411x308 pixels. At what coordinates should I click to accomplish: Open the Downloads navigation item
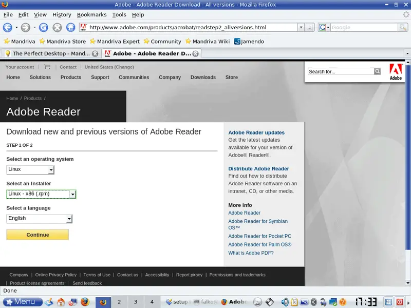click(x=203, y=78)
